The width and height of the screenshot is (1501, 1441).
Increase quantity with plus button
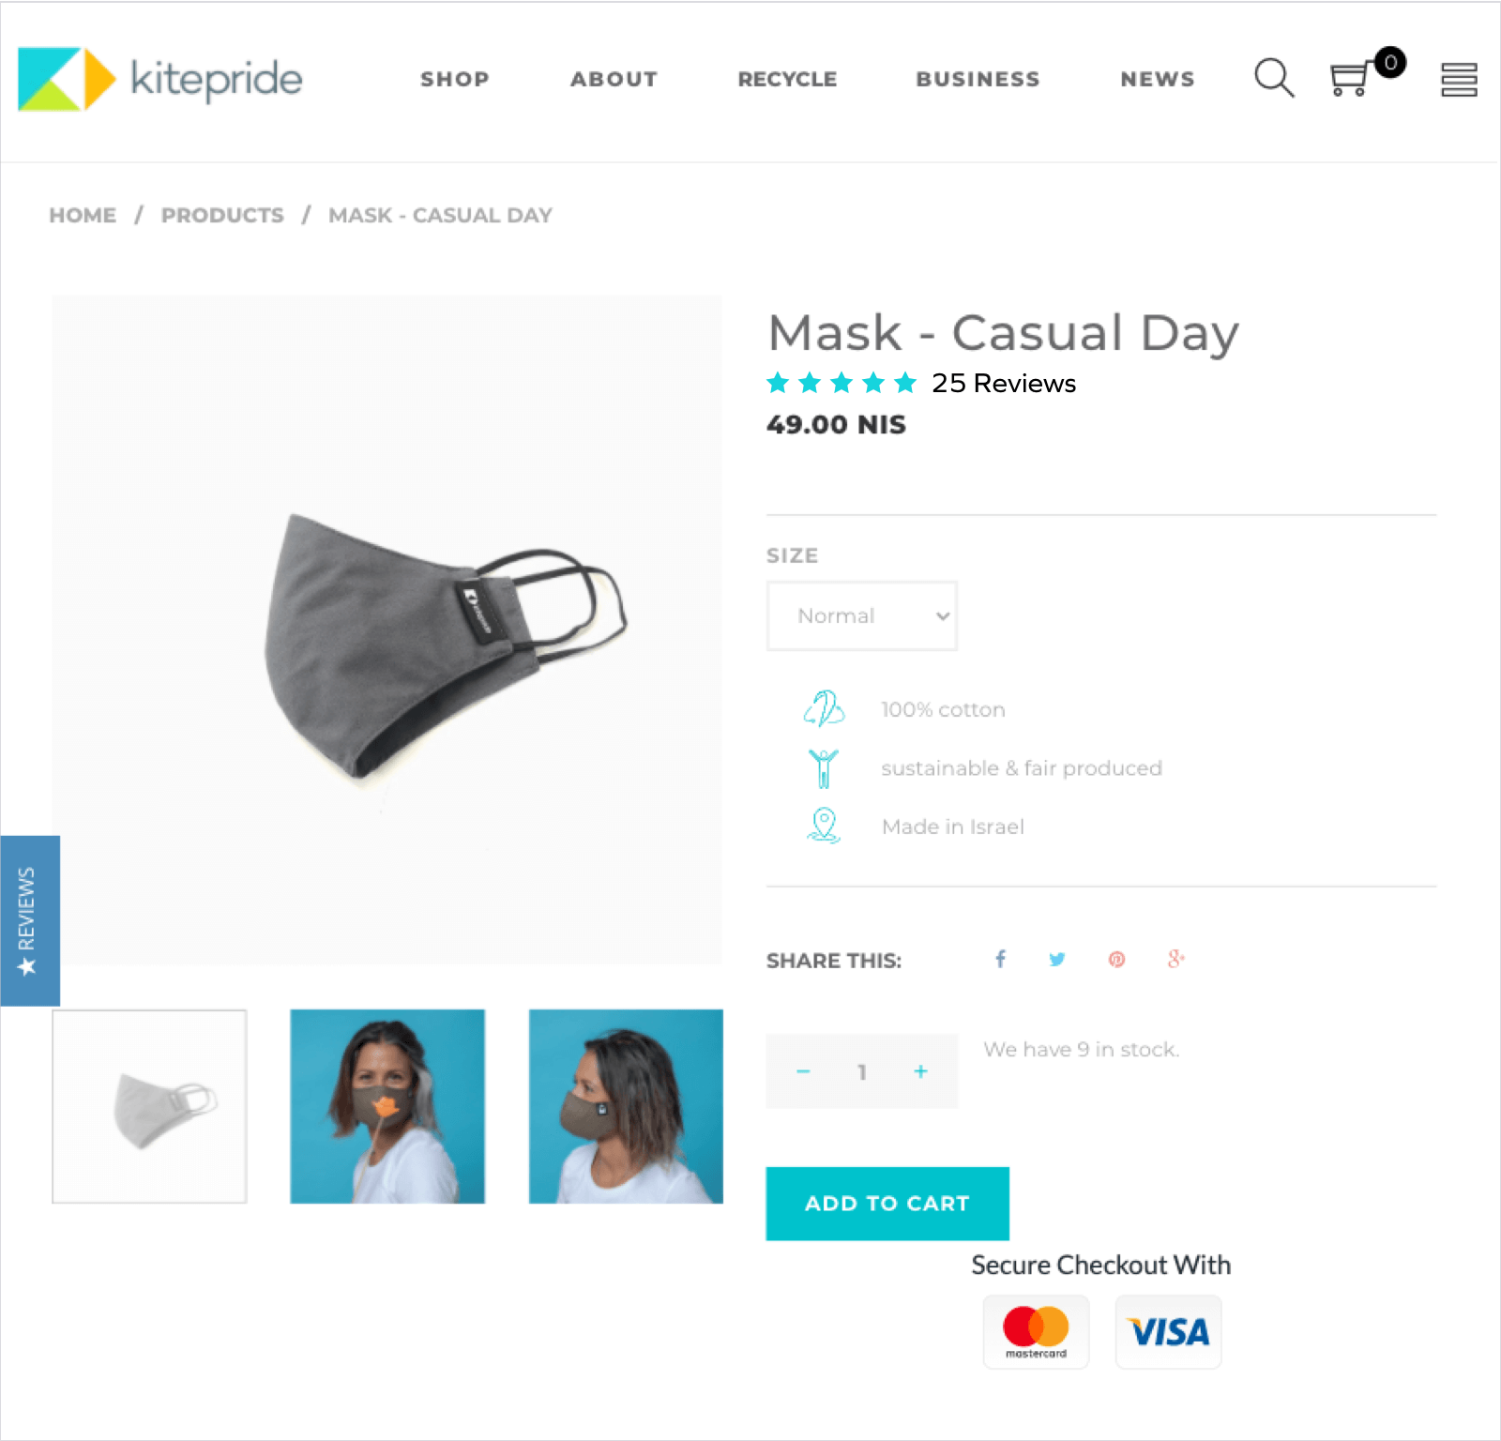[x=921, y=1071]
